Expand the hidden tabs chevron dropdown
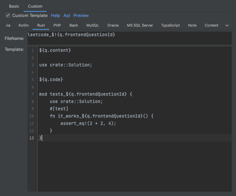The image size is (236, 196). (227, 26)
